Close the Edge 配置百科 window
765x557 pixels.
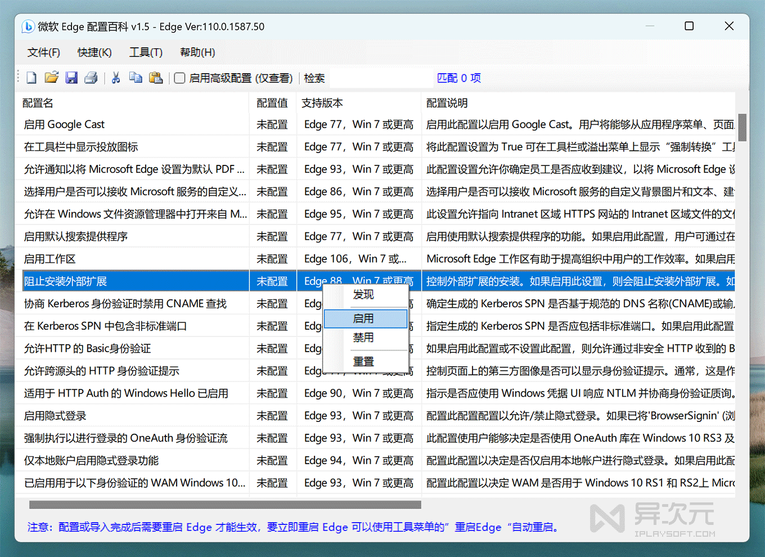point(729,26)
